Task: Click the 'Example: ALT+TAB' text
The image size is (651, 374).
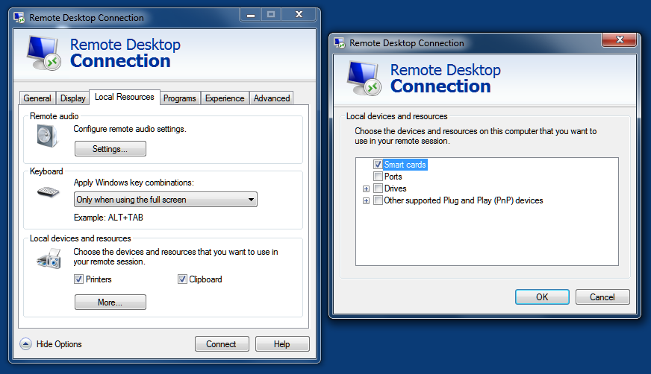Action: coord(108,218)
